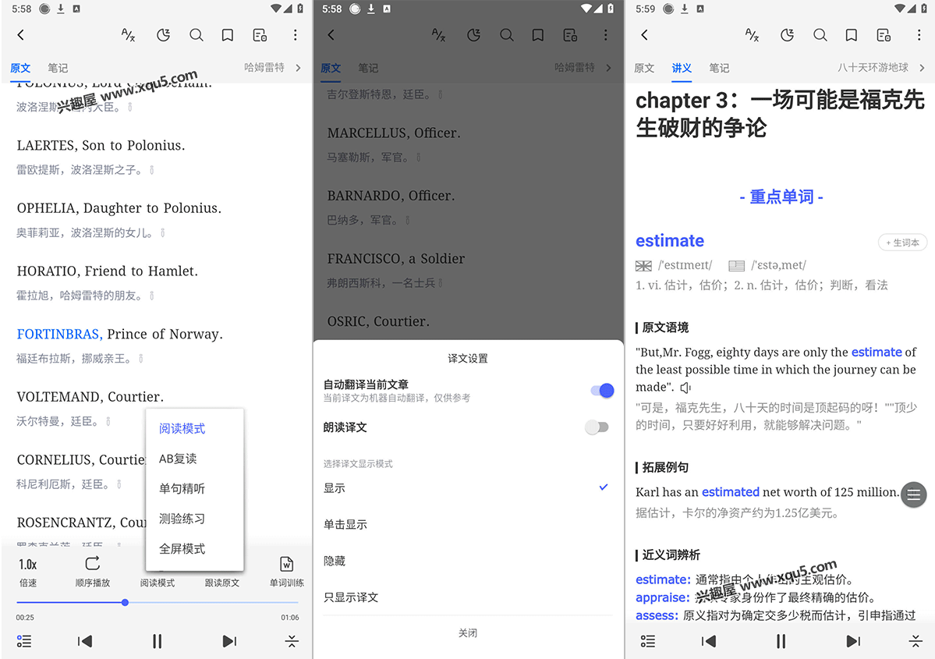Tap the line HORATIO, Friend to Hamlet
This screenshot has width=935, height=659.
108,271
